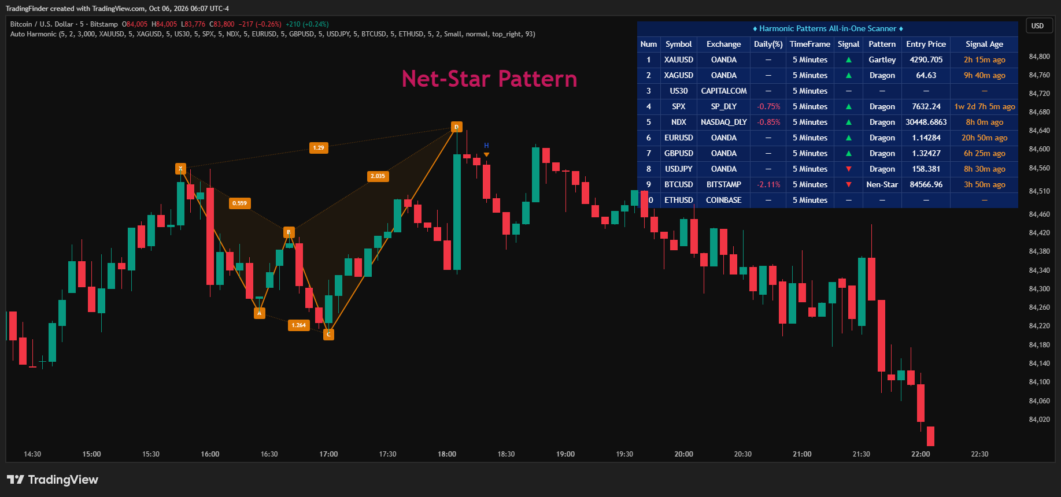
Task: Click the Net-Star Pattern heading text
Action: [489, 79]
